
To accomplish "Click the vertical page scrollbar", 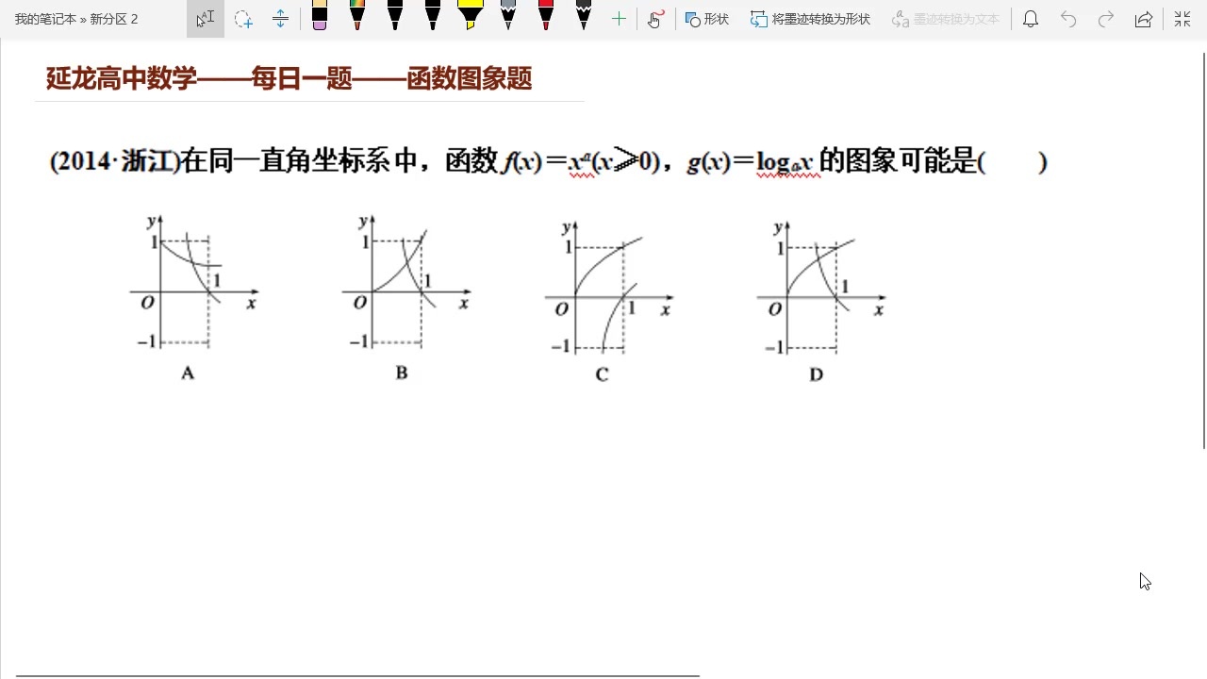I will (x=1203, y=250).
